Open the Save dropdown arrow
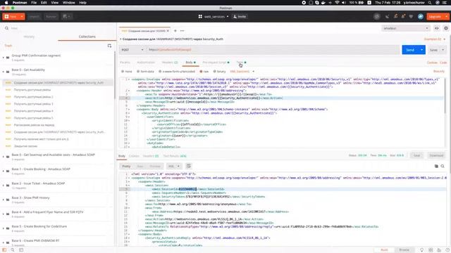 [443, 50]
